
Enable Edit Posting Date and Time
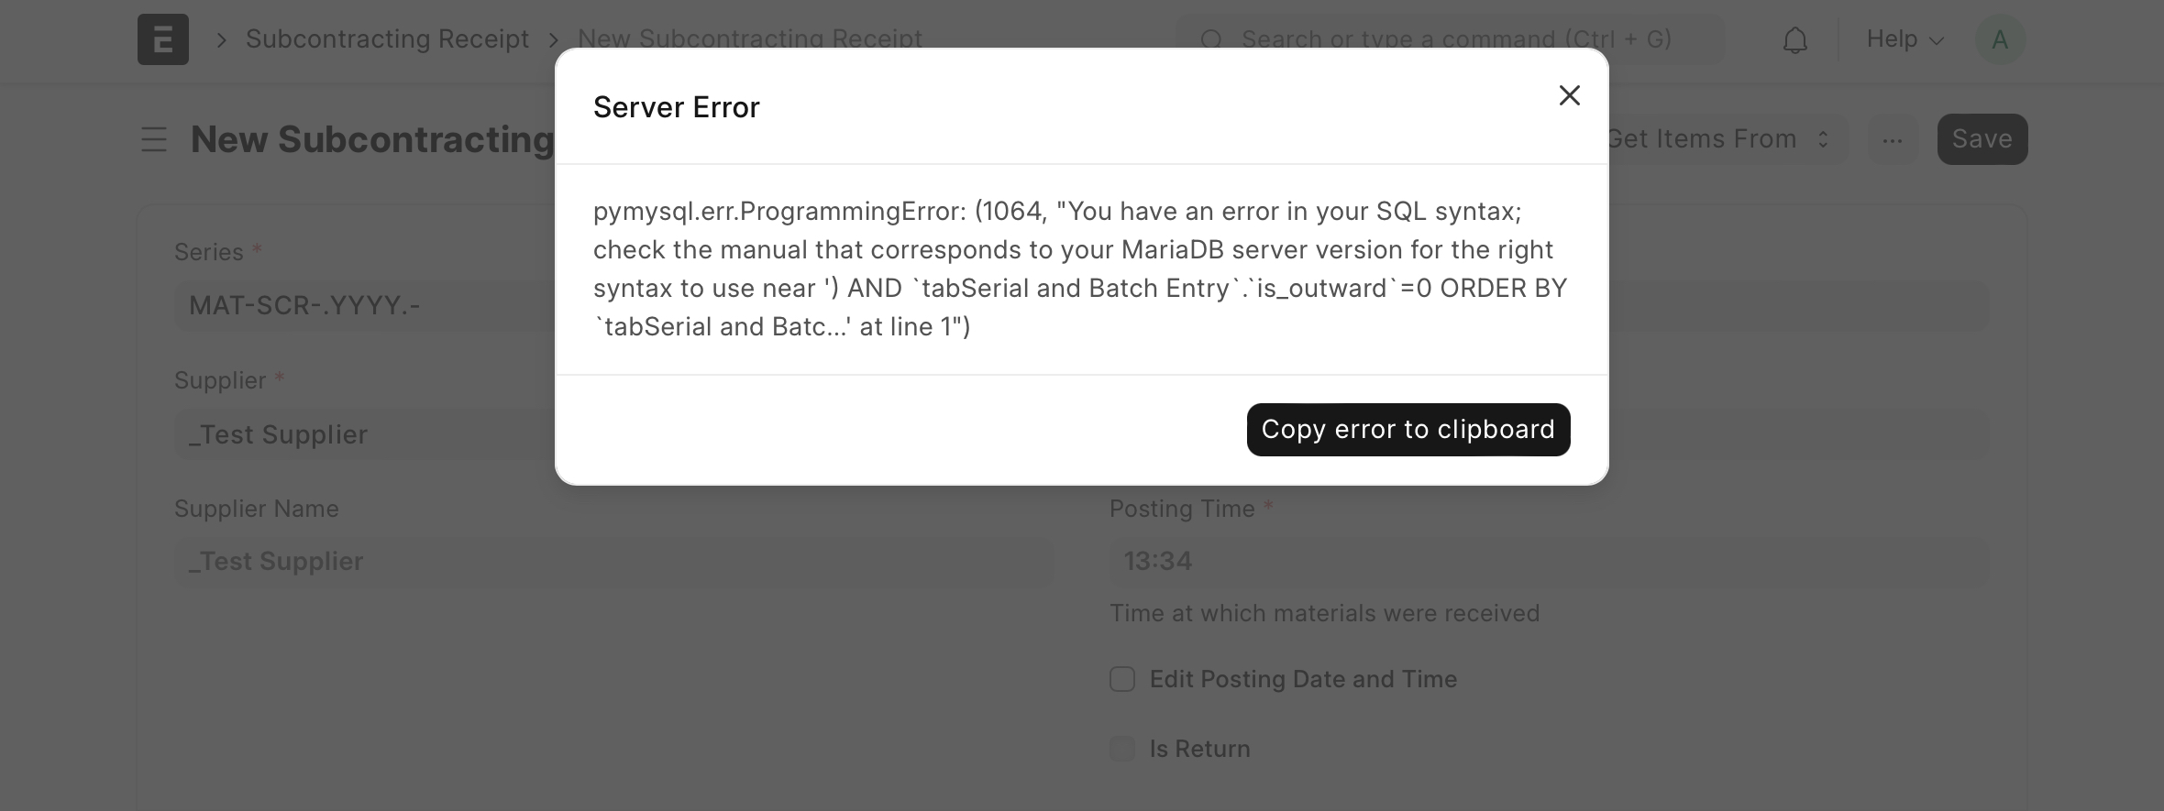point(1122,679)
